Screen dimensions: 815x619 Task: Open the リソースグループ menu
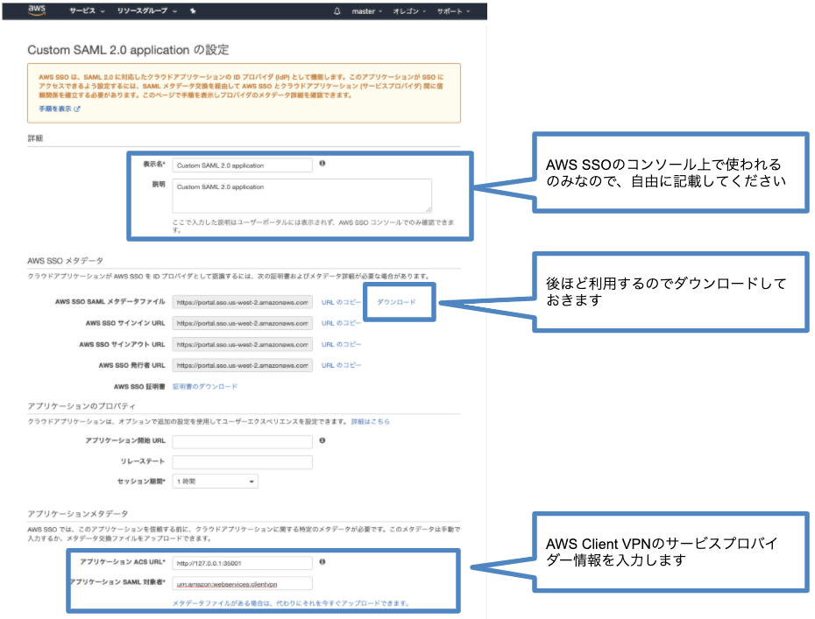pos(146,11)
